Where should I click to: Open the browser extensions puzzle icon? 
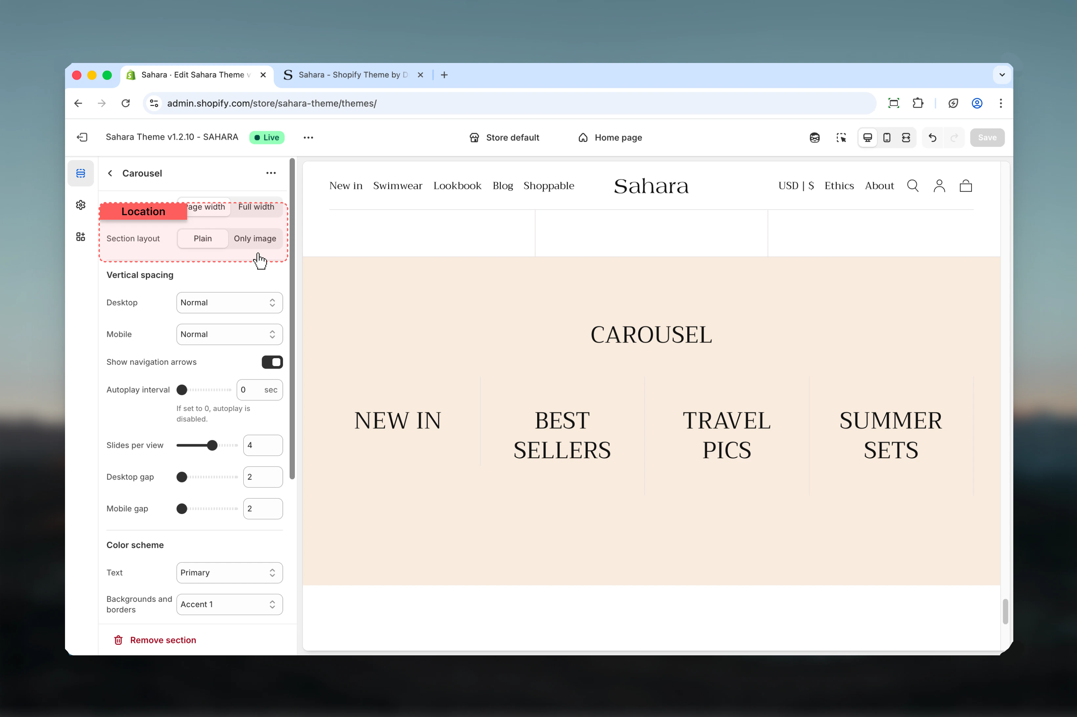(x=918, y=103)
